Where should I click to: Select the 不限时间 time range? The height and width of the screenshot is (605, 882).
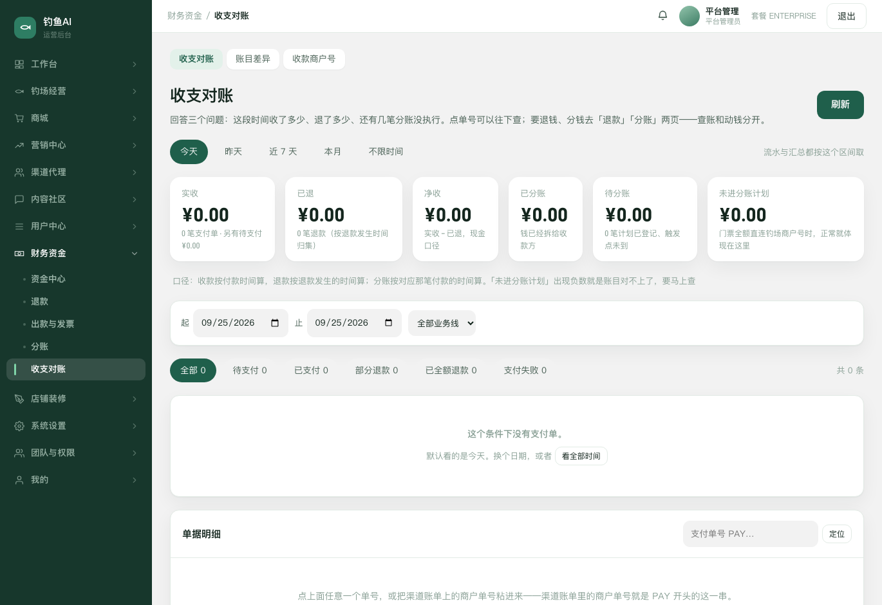(x=386, y=152)
